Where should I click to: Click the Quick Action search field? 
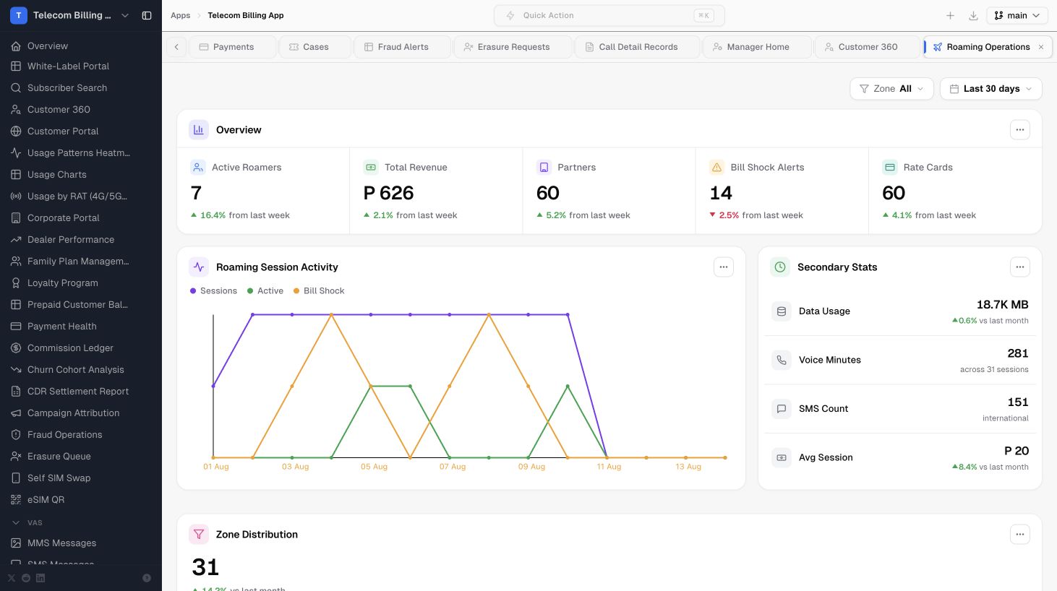coord(609,15)
